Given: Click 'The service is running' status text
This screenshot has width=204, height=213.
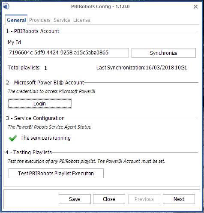Looking at the screenshot, I should (45, 138).
